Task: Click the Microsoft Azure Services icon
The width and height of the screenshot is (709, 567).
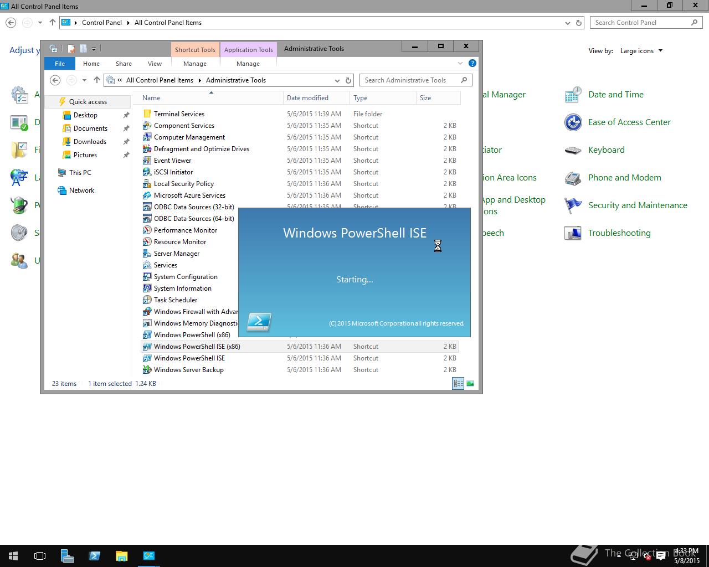Action: pyautogui.click(x=147, y=195)
